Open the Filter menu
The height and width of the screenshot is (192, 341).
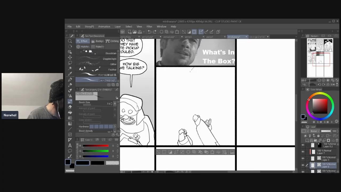(x=149, y=27)
